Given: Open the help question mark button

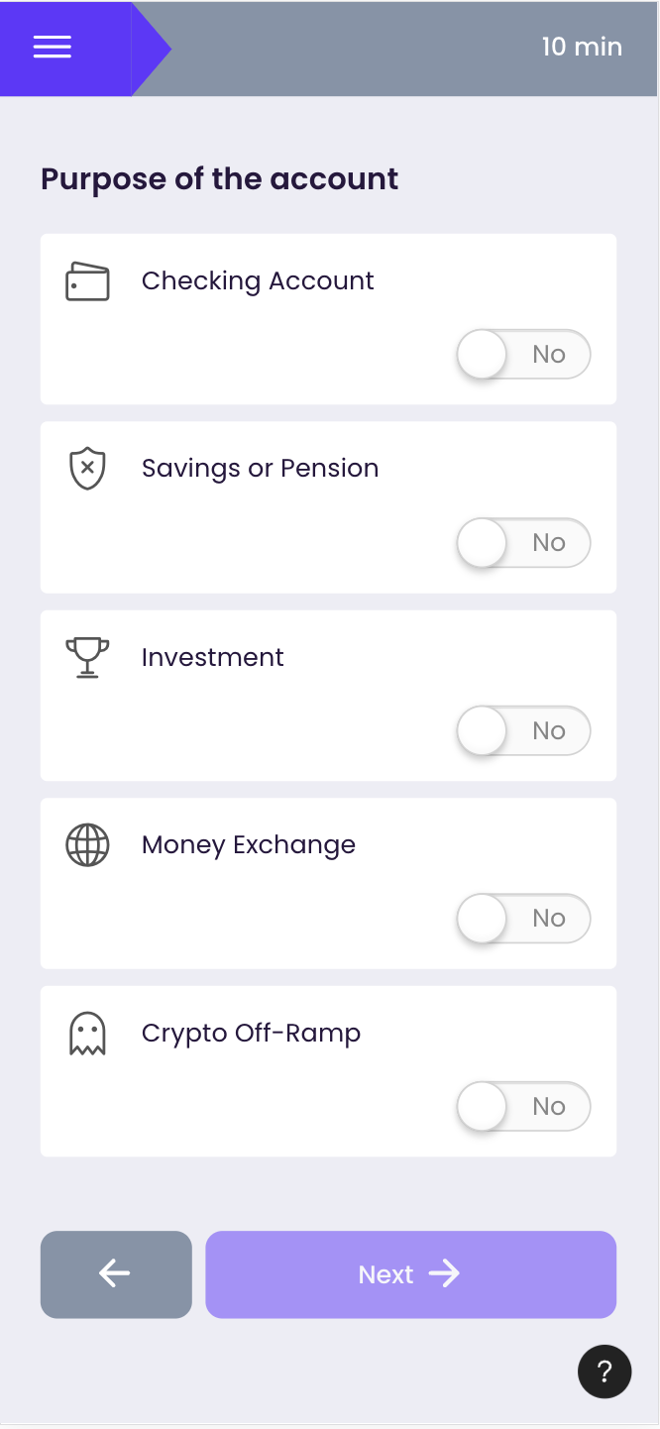Looking at the screenshot, I should click(x=605, y=1372).
